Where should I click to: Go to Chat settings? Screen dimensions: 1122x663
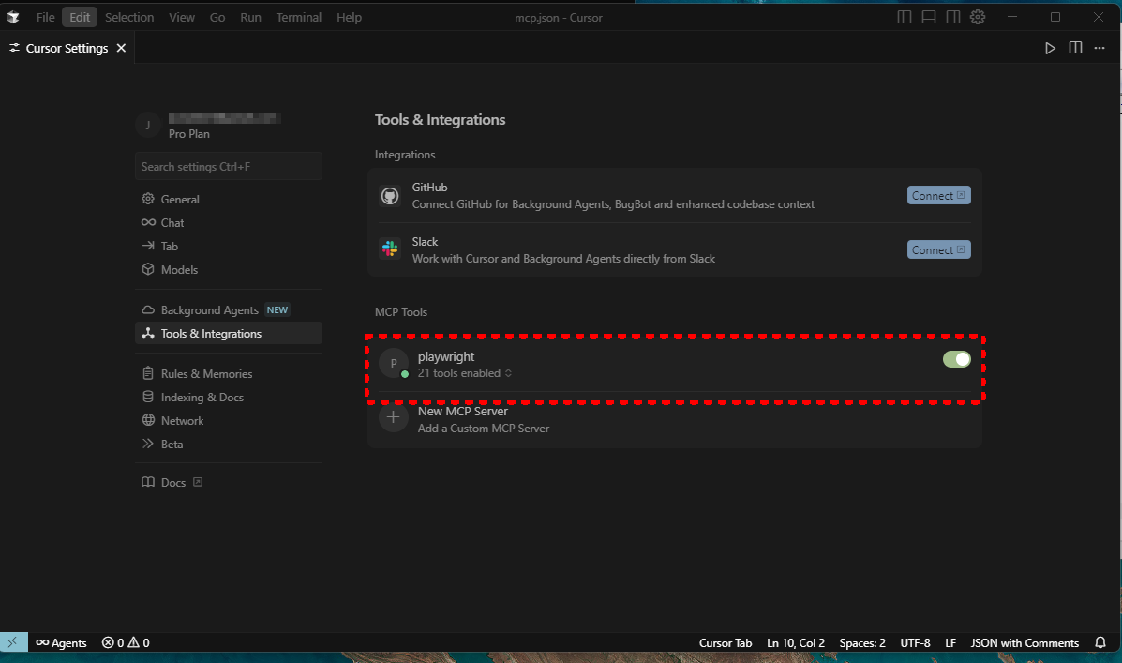click(x=229, y=222)
